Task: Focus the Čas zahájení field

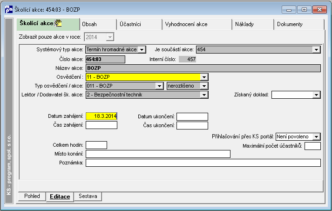Action: tap(102, 125)
